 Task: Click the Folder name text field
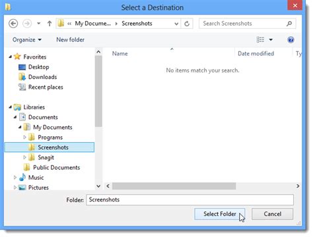point(190,200)
